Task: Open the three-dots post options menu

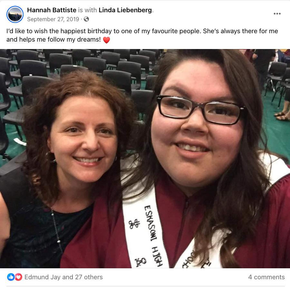Action: [x=277, y=14]
